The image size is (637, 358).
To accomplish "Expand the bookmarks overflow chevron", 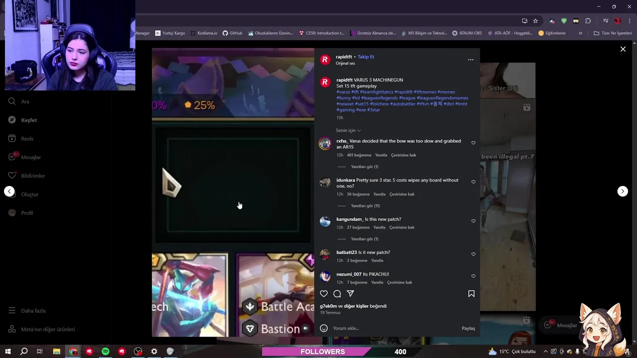I will (x=580, y=33).
